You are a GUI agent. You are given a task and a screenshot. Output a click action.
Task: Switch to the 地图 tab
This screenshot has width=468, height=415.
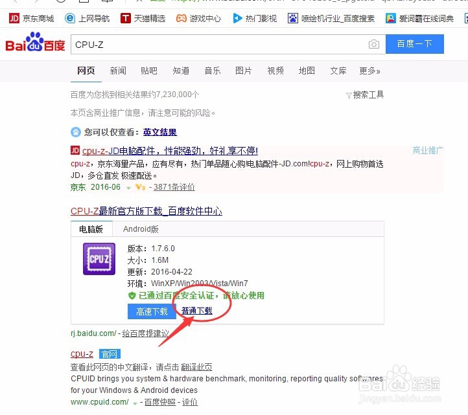pos(307,71)
